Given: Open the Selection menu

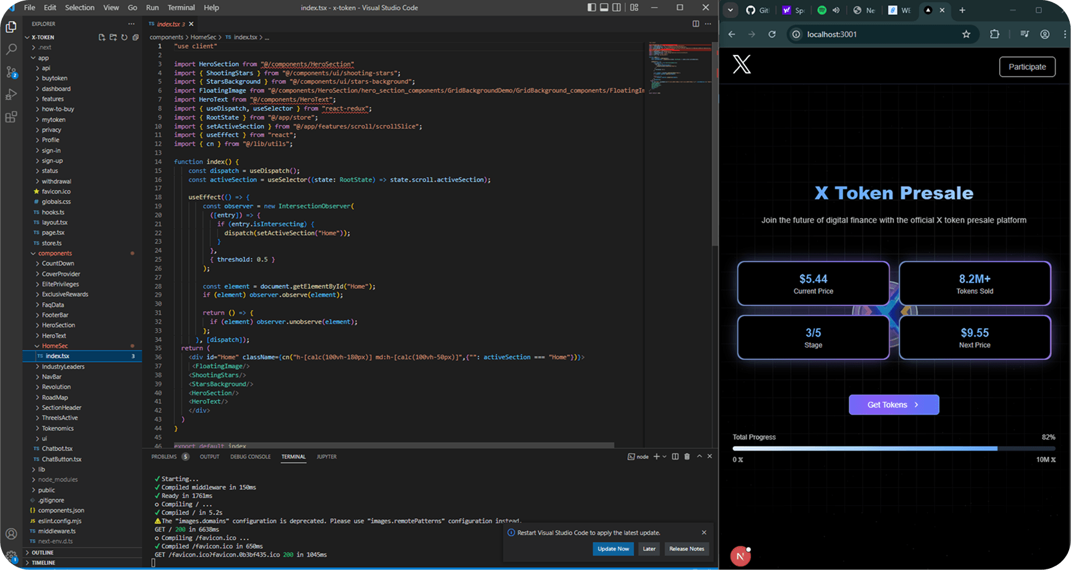Looking at the screenshot, I should click(80, 7).
